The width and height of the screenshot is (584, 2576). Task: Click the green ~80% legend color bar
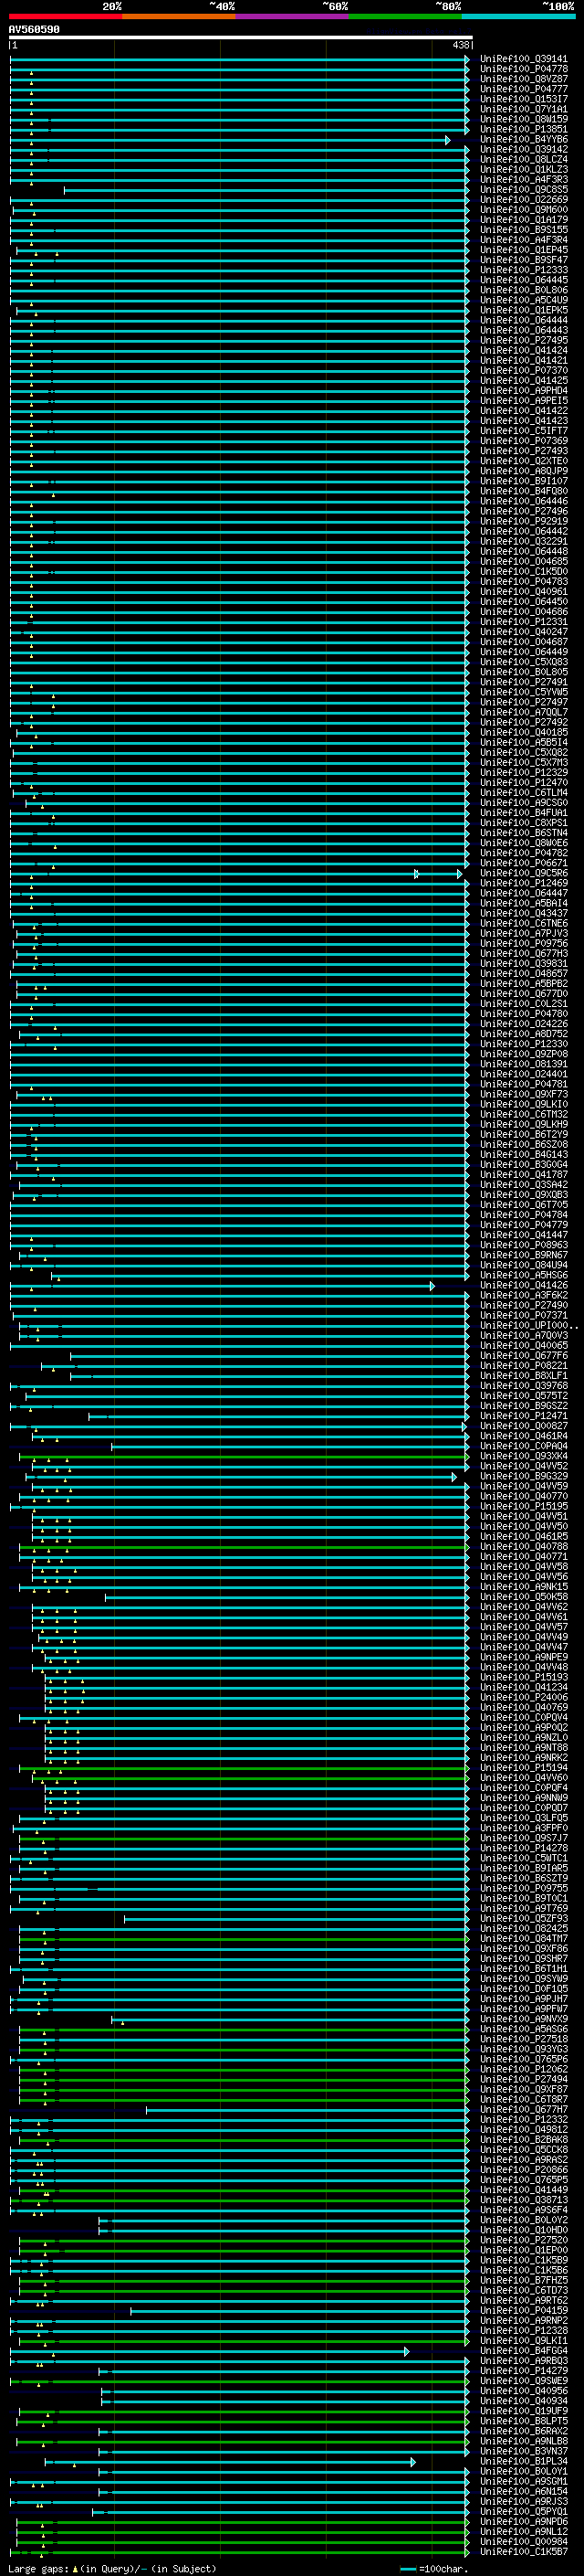(x=405, y=16)
